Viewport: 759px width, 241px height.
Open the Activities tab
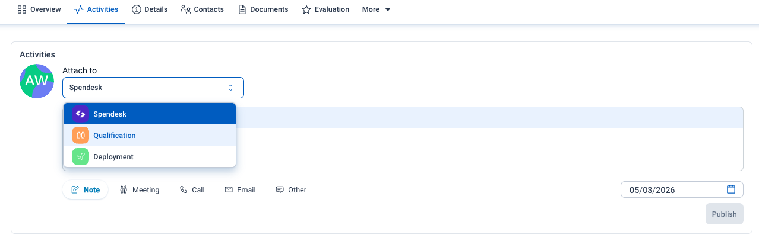click(x=96, y=9)
